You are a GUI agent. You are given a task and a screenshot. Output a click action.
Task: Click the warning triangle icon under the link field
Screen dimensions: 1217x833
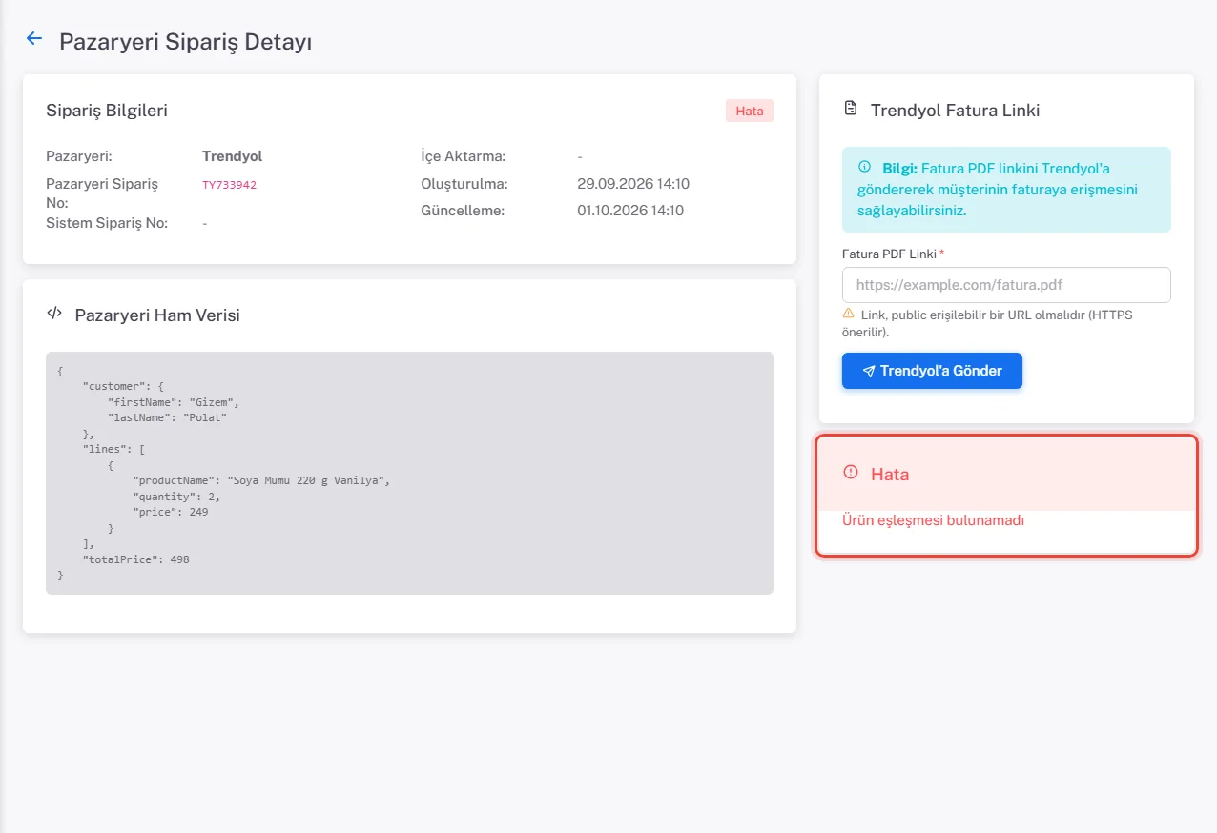coord(848,314)
